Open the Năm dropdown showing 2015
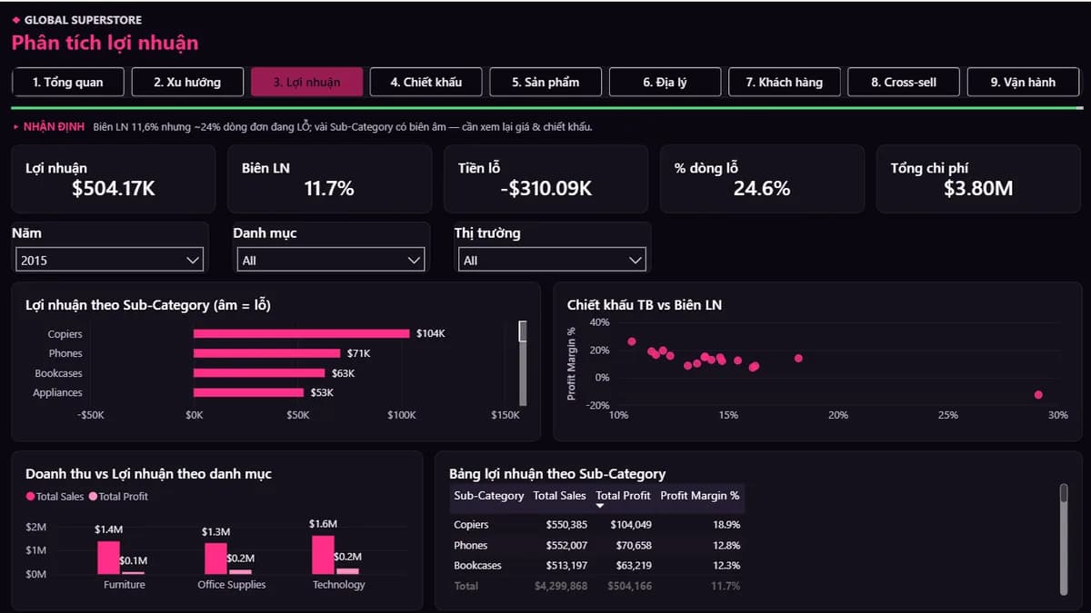This screenshot has height=613, width=1091. click(110, 260)
